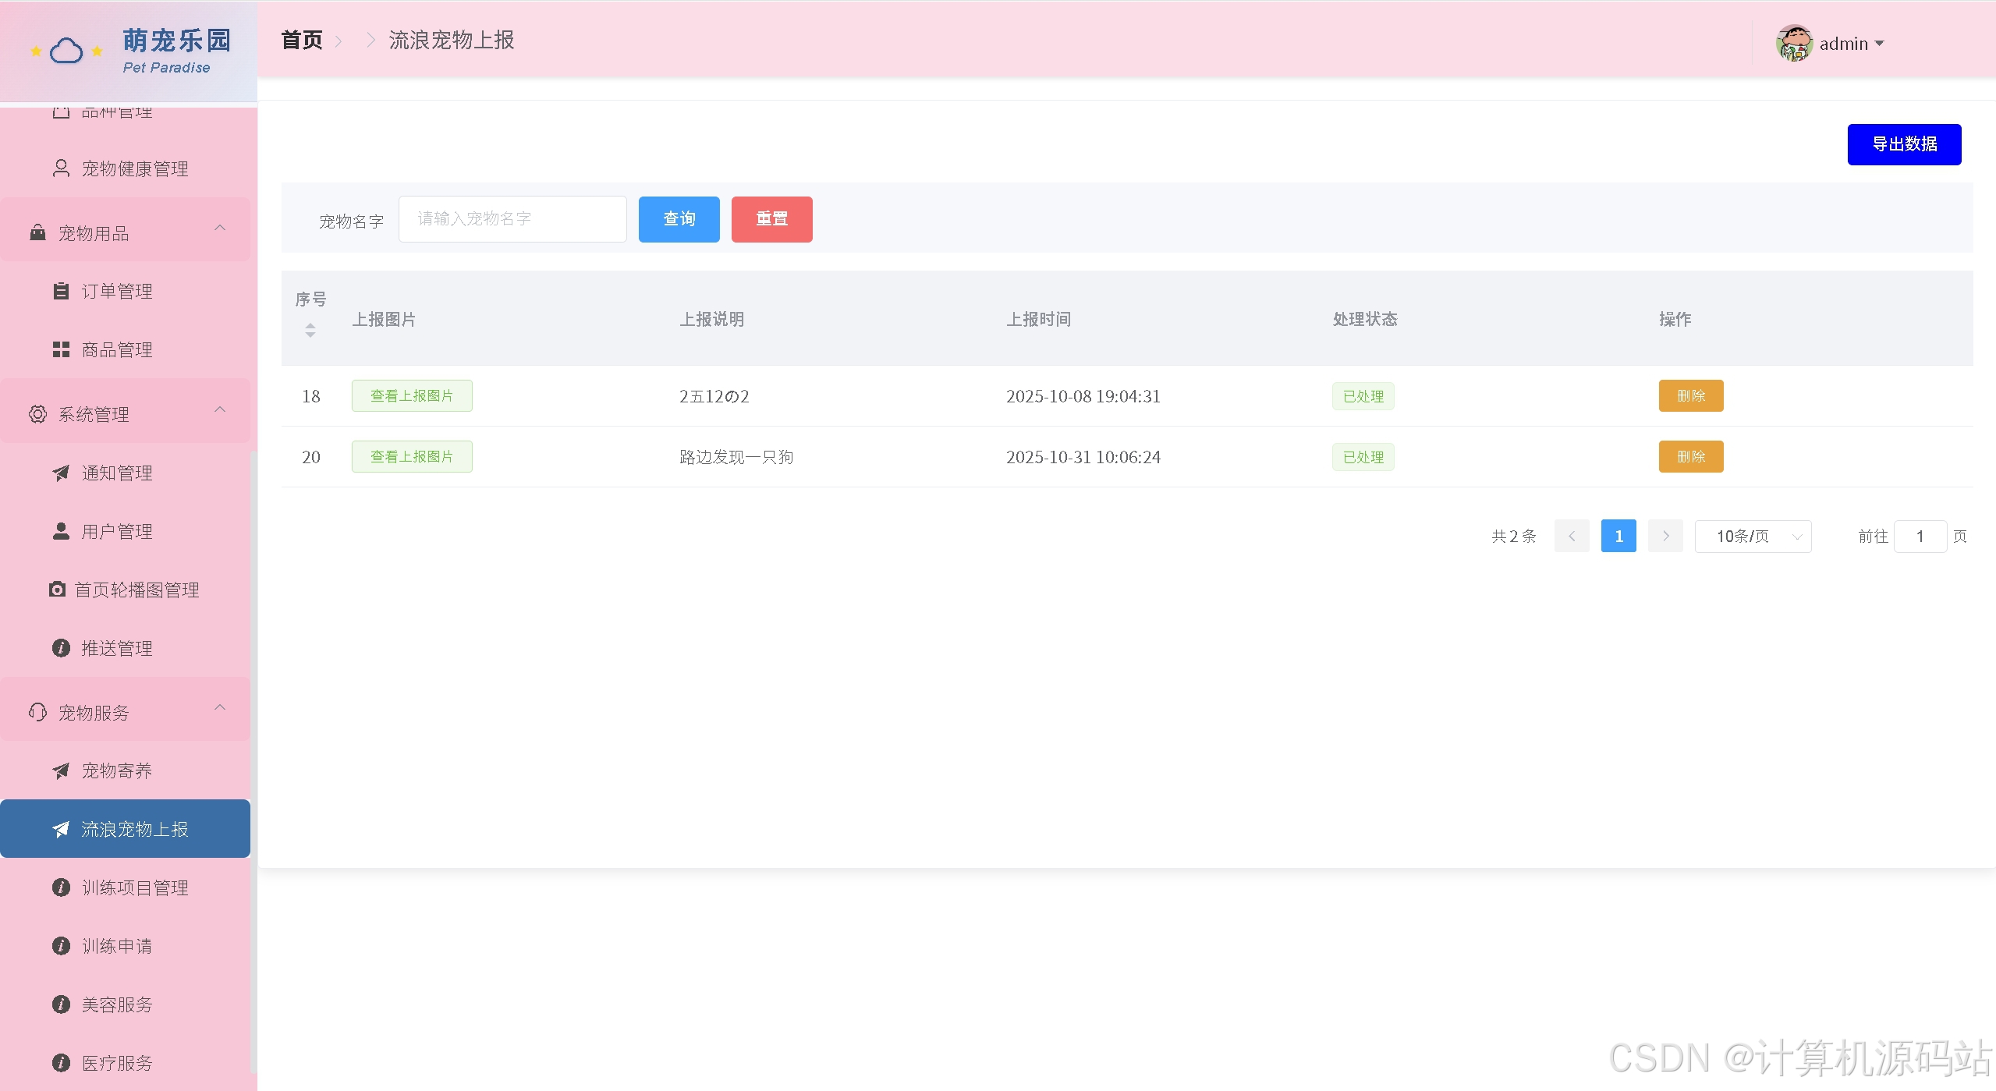1996x1091 pixels.
Task: Click the 处理状态 column header
Action: 1364,319
